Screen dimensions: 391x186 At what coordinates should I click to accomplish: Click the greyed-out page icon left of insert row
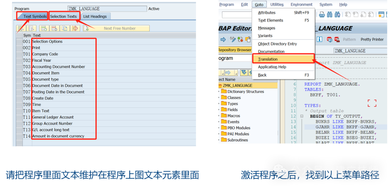pyautogui.click(x=31, y=29)
